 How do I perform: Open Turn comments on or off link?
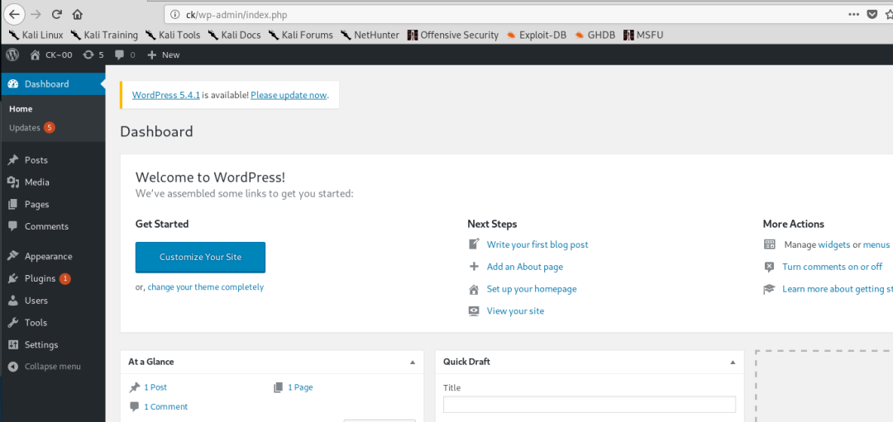(x=832, y=267)
